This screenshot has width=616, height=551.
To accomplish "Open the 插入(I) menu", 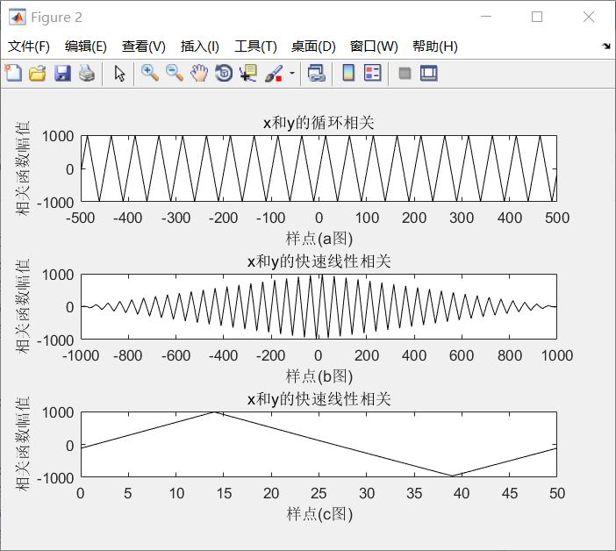I will point(199,47).
